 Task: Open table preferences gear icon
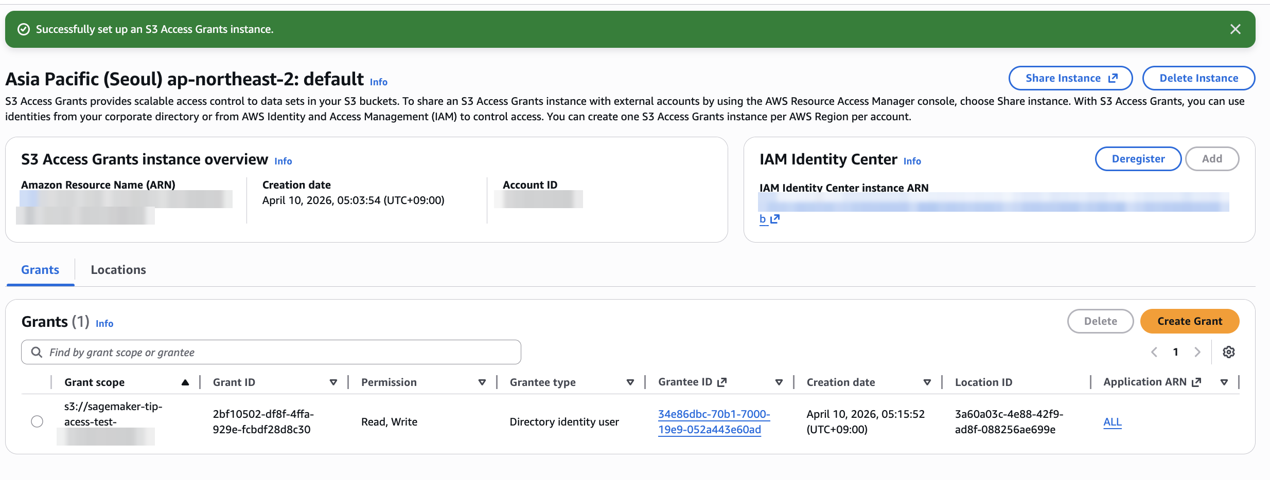click(1229, 352)
